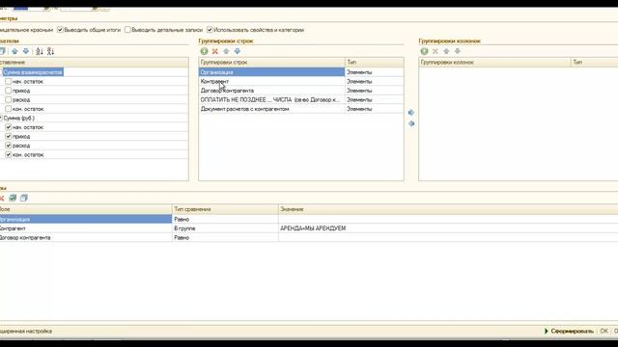
Task: Click 'Группировки строк' column header
Action: [x=271, y=62]
